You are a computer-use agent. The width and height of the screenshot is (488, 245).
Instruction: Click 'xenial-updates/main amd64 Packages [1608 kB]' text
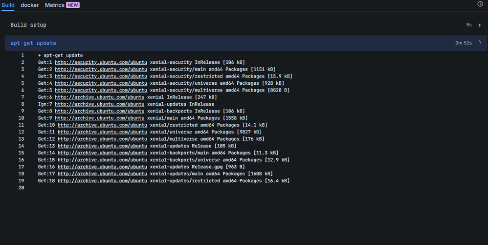click(x=211, y=174)
